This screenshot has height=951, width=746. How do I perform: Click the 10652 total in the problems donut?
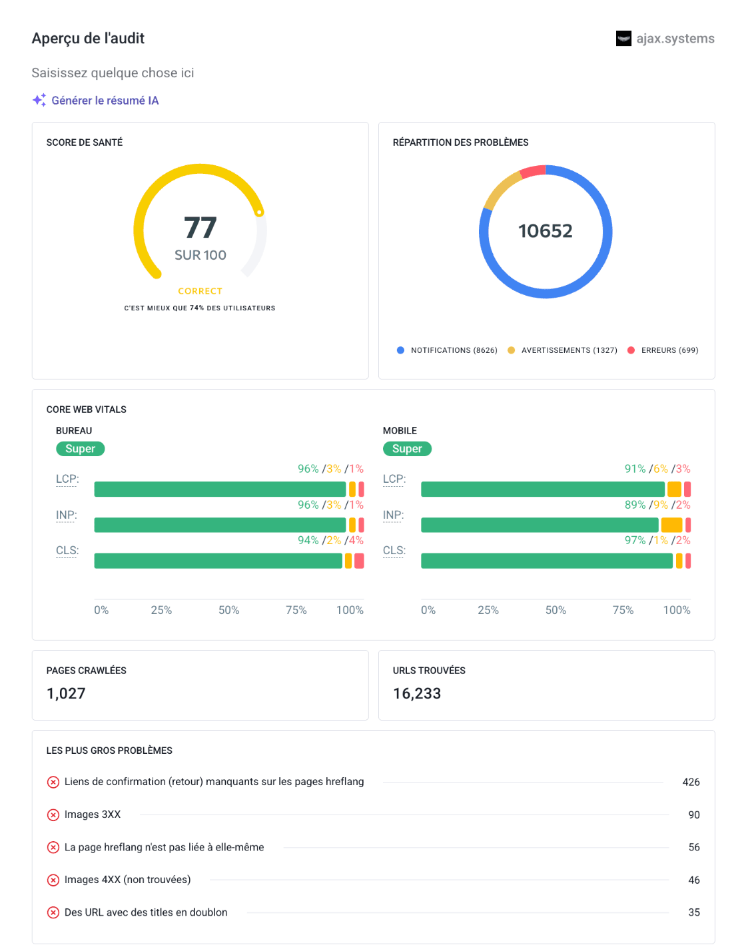point(546,231)
